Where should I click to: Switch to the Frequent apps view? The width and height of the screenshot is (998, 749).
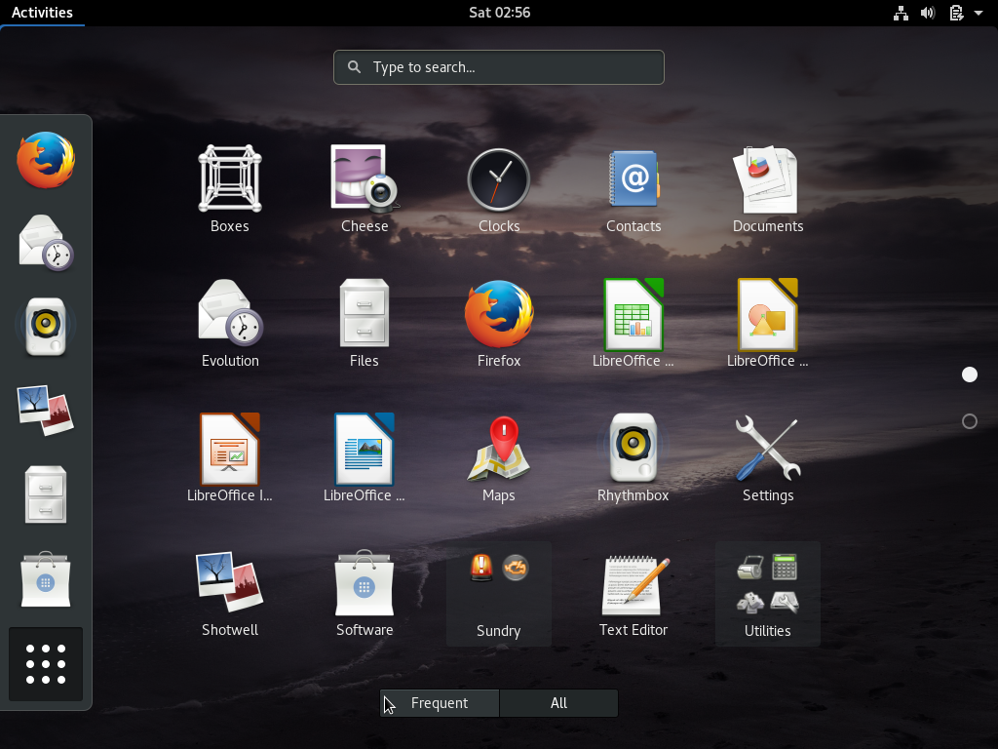[x=439, y=702]
